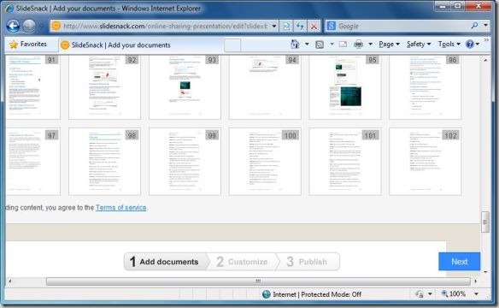Viewport: 499px width, 308px height.
Task: Click the Refresh page icon
Action: 300,27
